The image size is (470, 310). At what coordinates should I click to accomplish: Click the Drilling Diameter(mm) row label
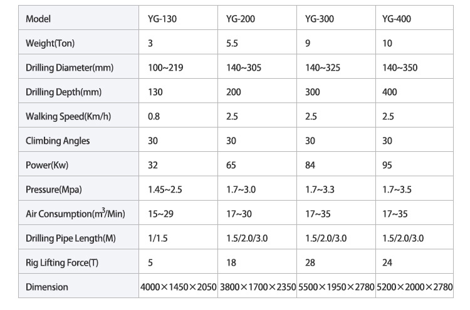[x=70, y=67]
